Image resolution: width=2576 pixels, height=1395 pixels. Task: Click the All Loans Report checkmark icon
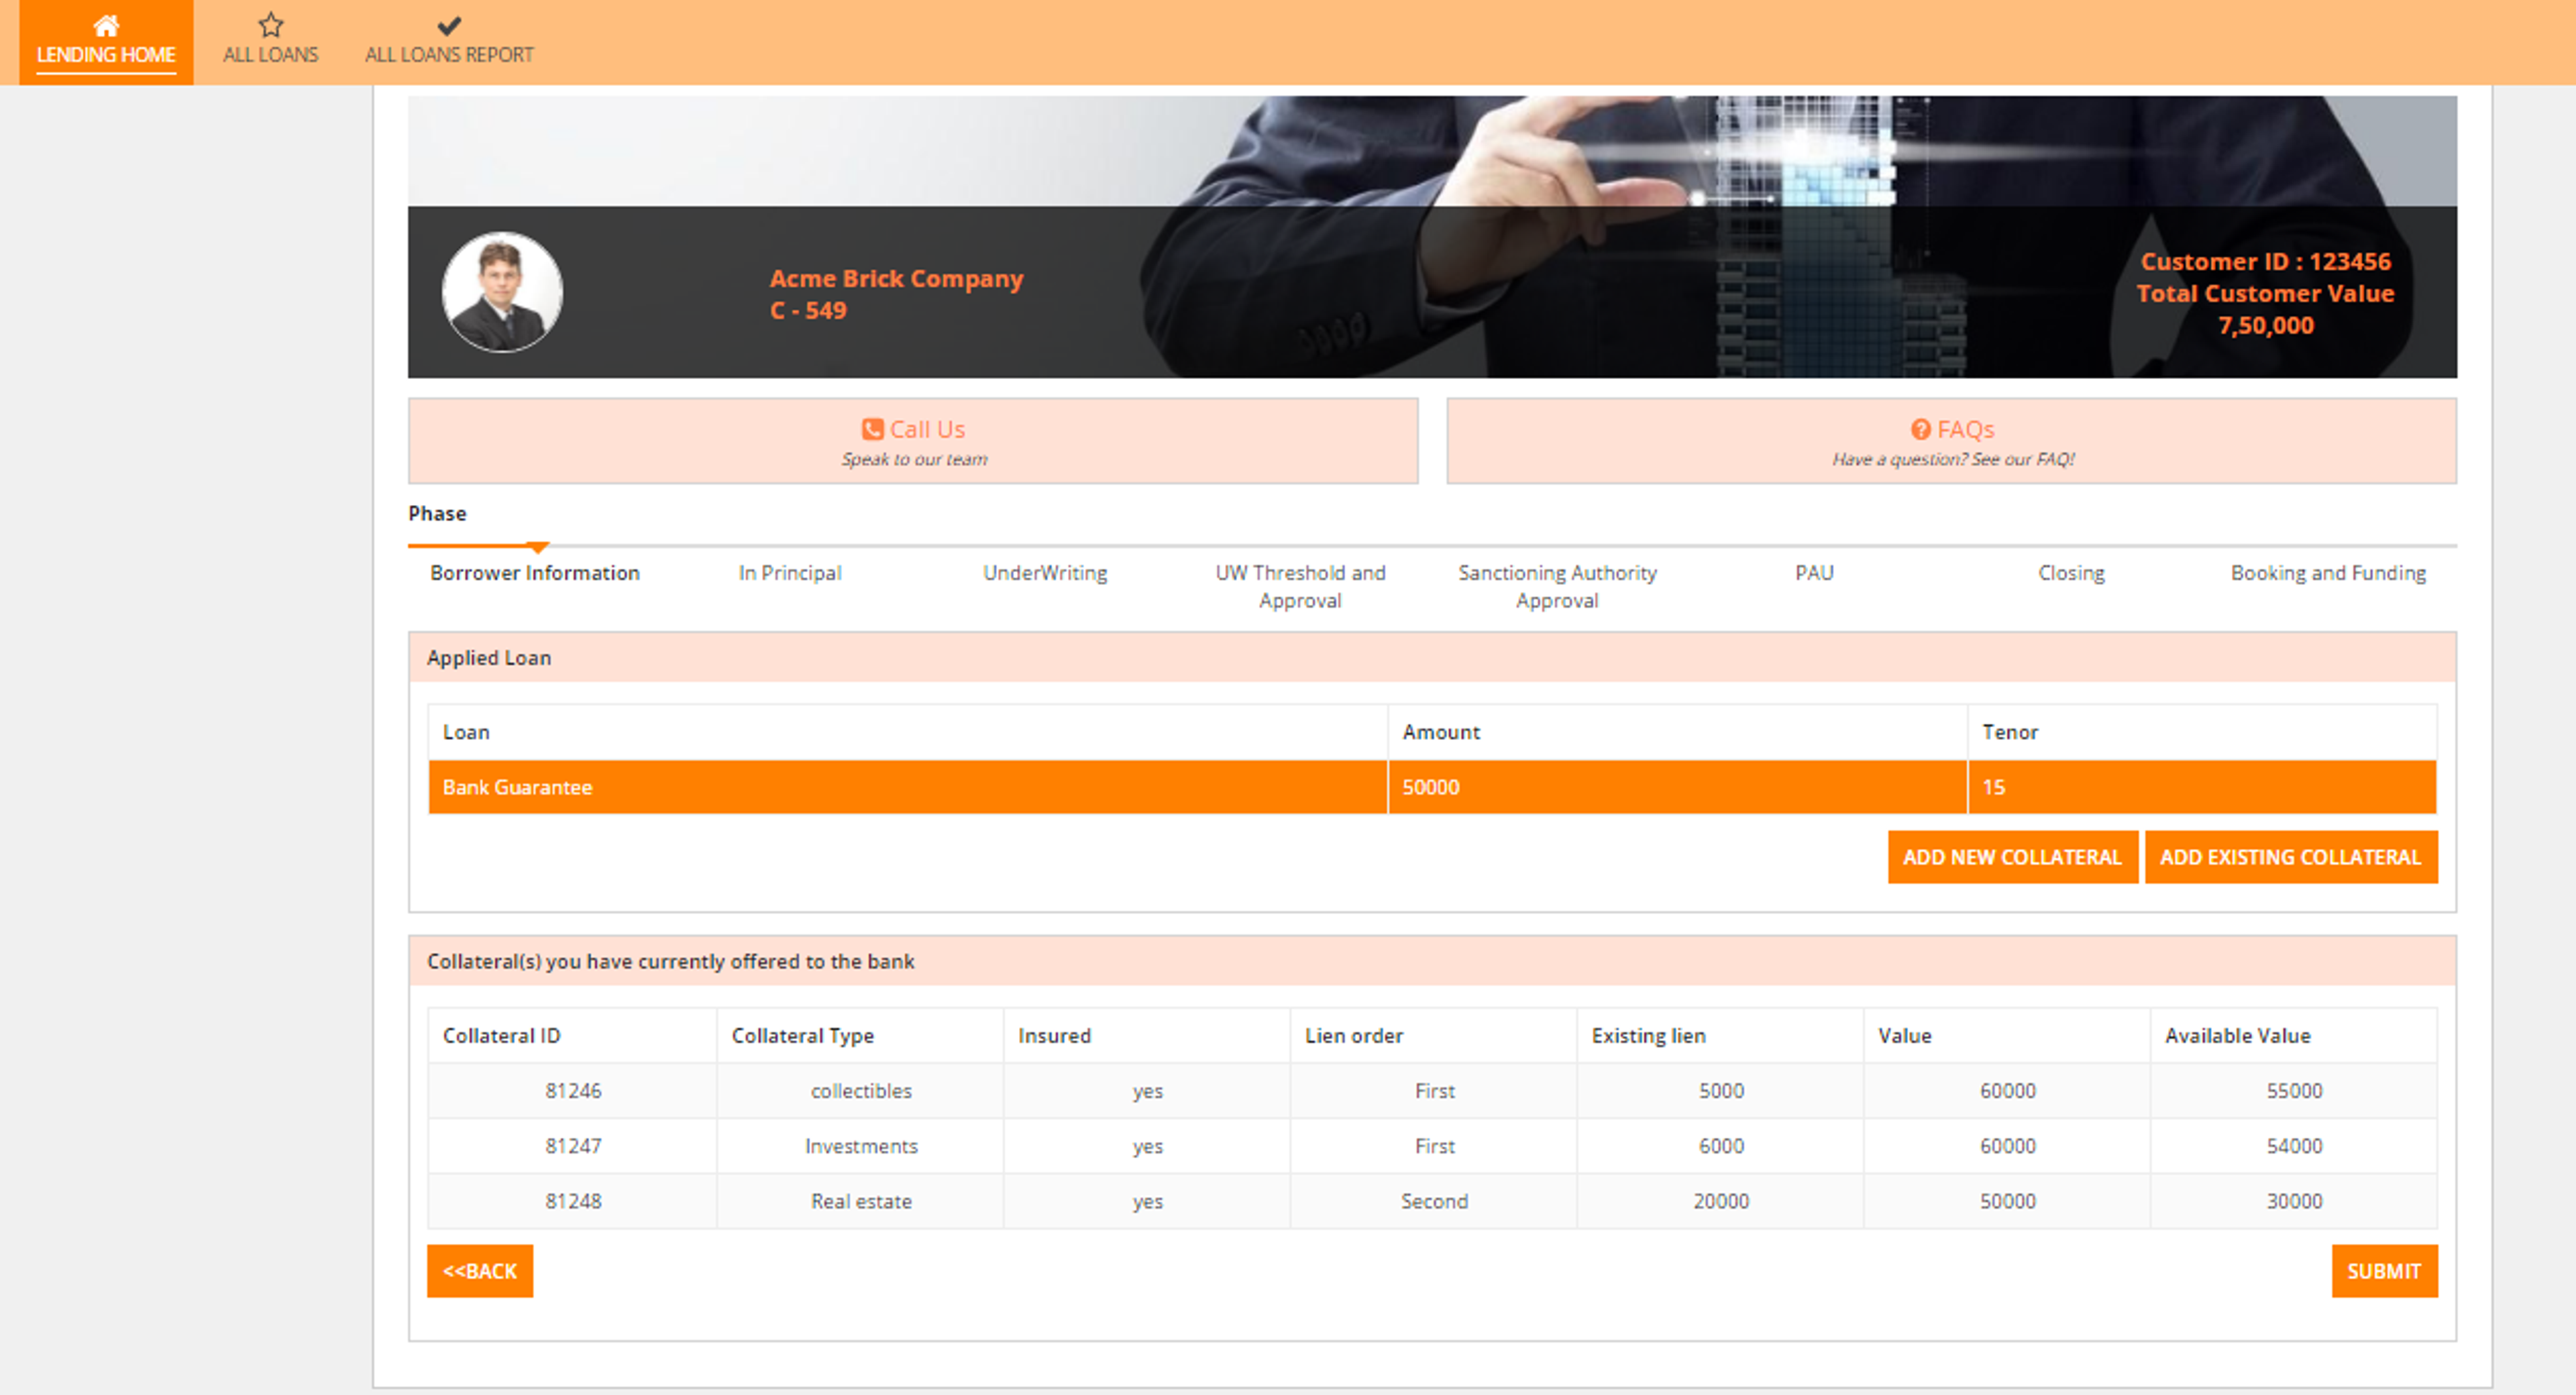tap(449, 25)
